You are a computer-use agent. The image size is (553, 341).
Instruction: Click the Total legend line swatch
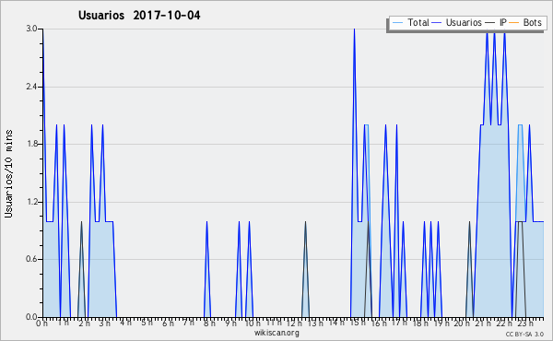[398, 23]
